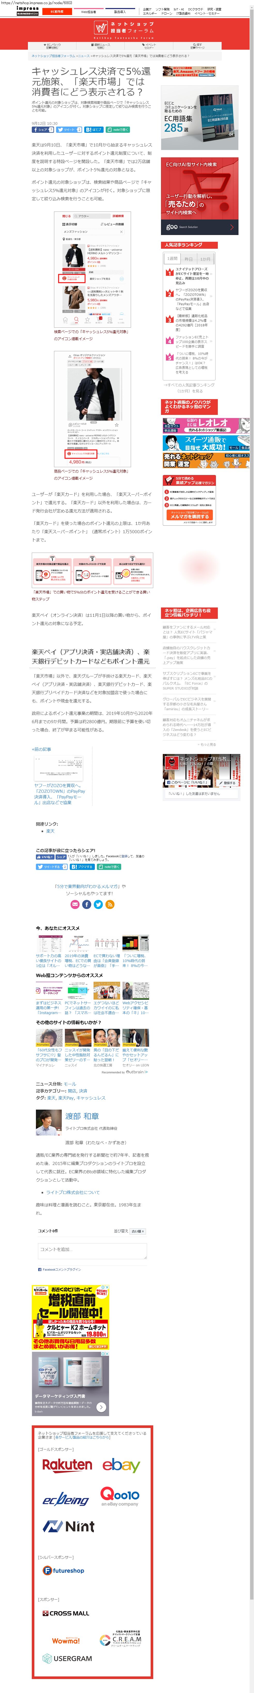Image resolution: width=254 pixels, height=1693 pixels.
Task: Click the author photo of 渡部 和章
Action: (x=49, y=1123)
